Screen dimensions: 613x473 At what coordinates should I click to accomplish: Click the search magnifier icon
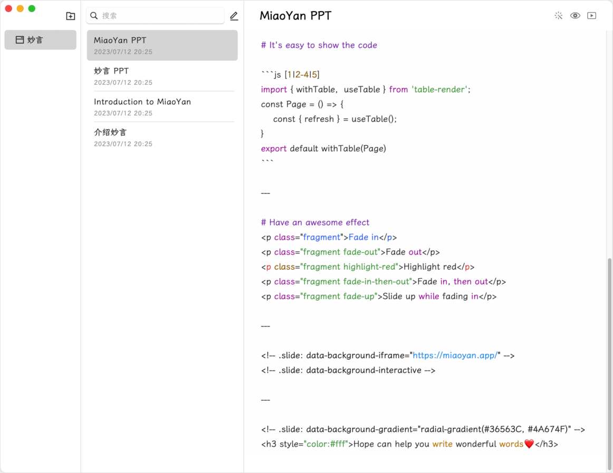click(x=94, y=16)
